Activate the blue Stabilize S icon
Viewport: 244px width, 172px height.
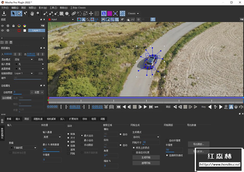click(104, 13)
